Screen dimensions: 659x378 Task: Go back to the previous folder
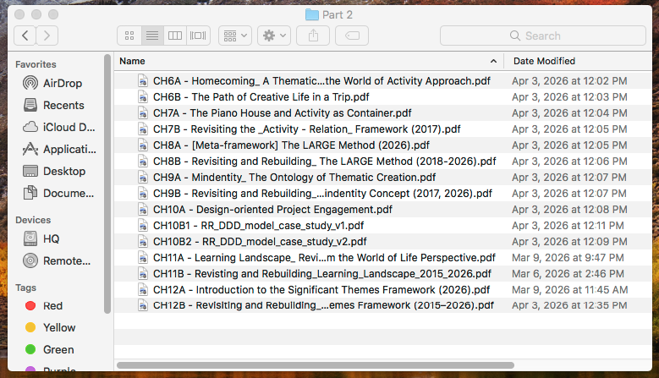point(26,36)
